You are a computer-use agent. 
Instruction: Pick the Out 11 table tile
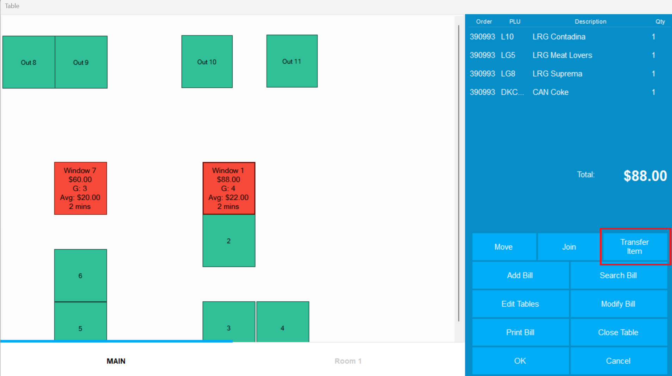[x=292, y=61]
